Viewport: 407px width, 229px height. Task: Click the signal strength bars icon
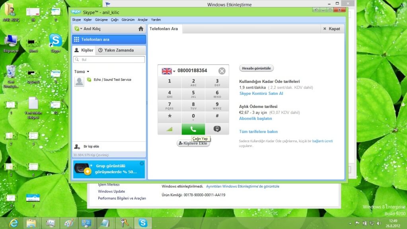(x=169, y=129)
